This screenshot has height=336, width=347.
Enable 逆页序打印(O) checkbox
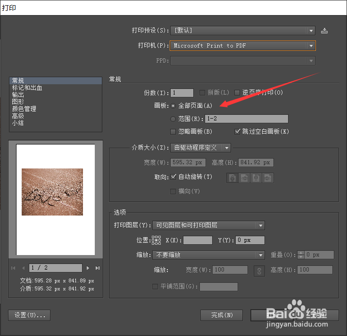tap(237, 93)
